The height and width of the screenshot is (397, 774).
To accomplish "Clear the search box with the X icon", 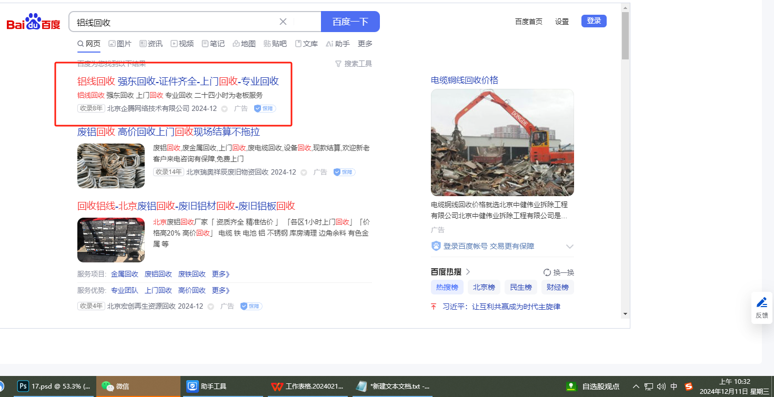I will pyautogui.click(x=283, y=22).
